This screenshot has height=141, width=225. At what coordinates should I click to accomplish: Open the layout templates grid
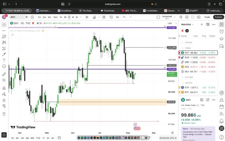click(104, 17)
